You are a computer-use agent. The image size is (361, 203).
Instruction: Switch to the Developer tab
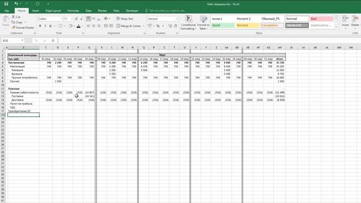click(x=132, y=11)
